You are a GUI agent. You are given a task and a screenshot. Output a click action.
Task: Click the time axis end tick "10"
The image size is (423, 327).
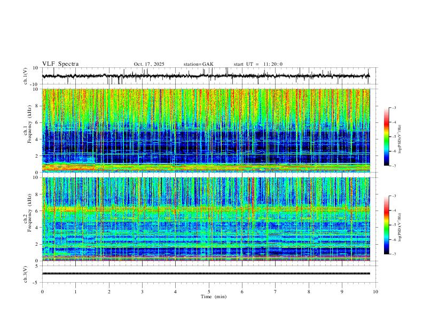point(375,292)
